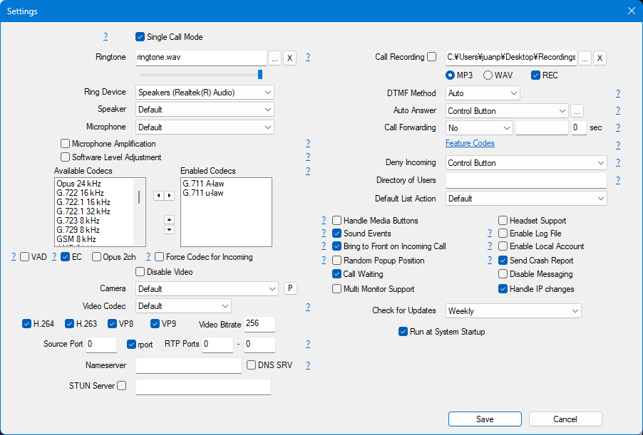Click the ringtone volume slider handle
Screen dimensions: 643x435
pyautogui.click(x=260, y=74)
